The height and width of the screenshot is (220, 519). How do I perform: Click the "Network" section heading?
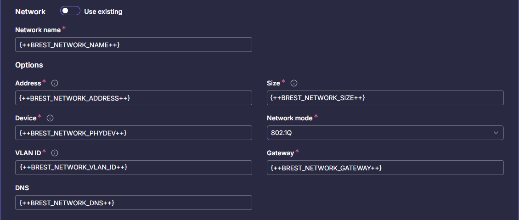point(30,11)
